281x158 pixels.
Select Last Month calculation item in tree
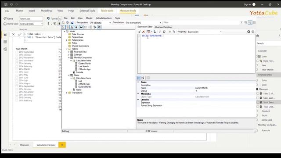83,66
